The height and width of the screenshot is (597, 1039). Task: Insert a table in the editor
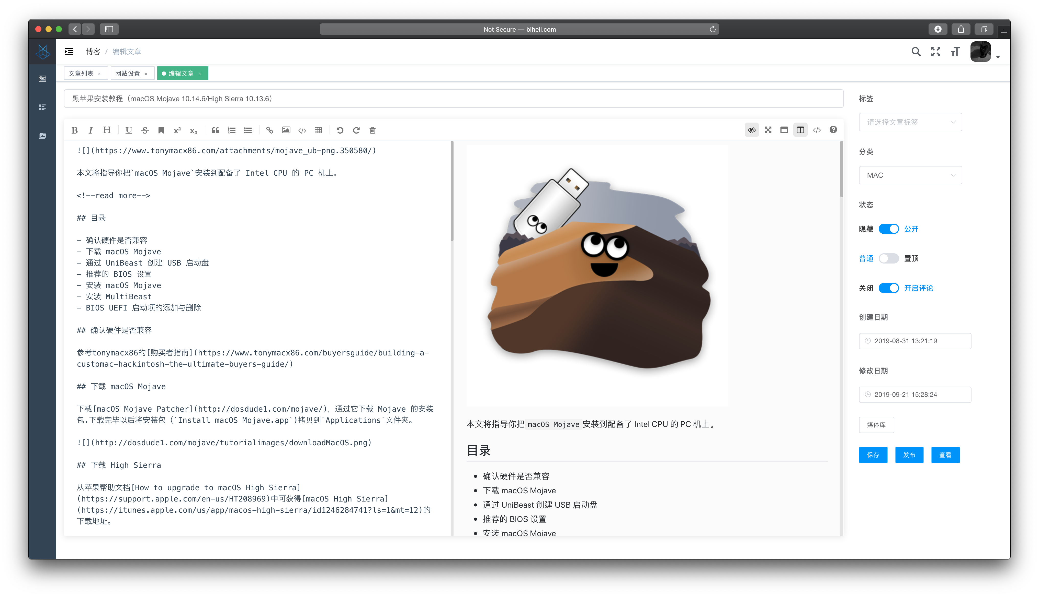point(318,130)
